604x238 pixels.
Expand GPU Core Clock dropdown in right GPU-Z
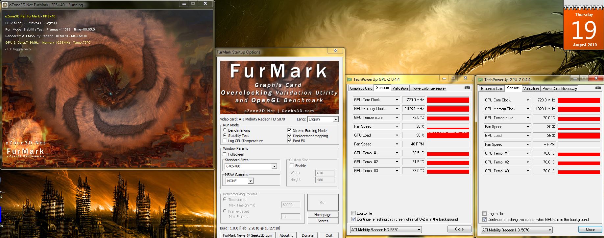[x=528, y=100]
